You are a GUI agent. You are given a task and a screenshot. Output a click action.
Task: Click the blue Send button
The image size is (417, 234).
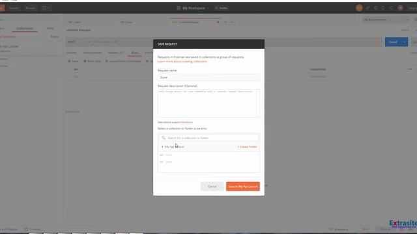click(x=393, y=42)
